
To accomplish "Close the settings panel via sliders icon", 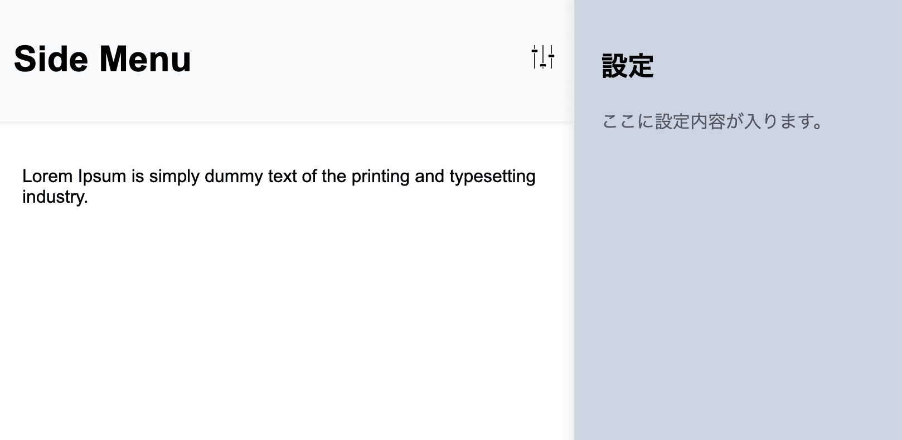I will tap(542, 57).
